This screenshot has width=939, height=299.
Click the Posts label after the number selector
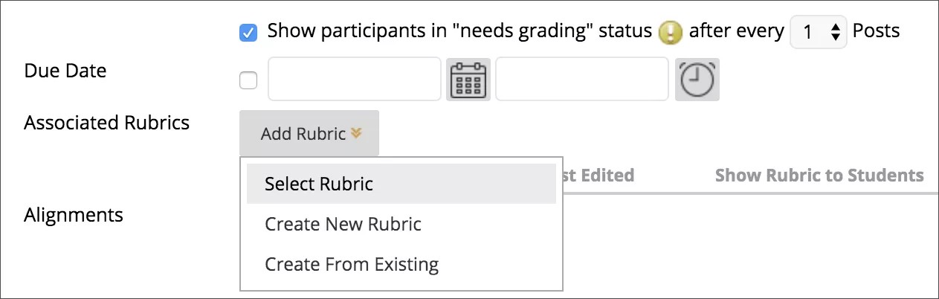point(876,31)
